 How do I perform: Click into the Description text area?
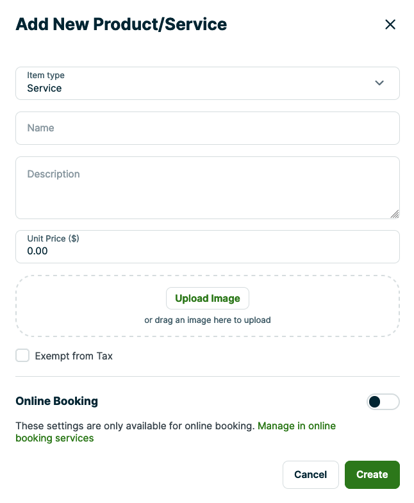click(x=207, y=187)
